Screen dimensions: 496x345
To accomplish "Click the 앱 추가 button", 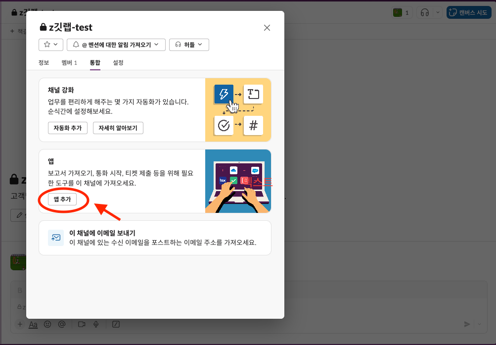I will coord(62,199).
